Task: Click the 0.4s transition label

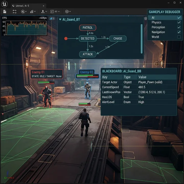Action: [91, 33]
